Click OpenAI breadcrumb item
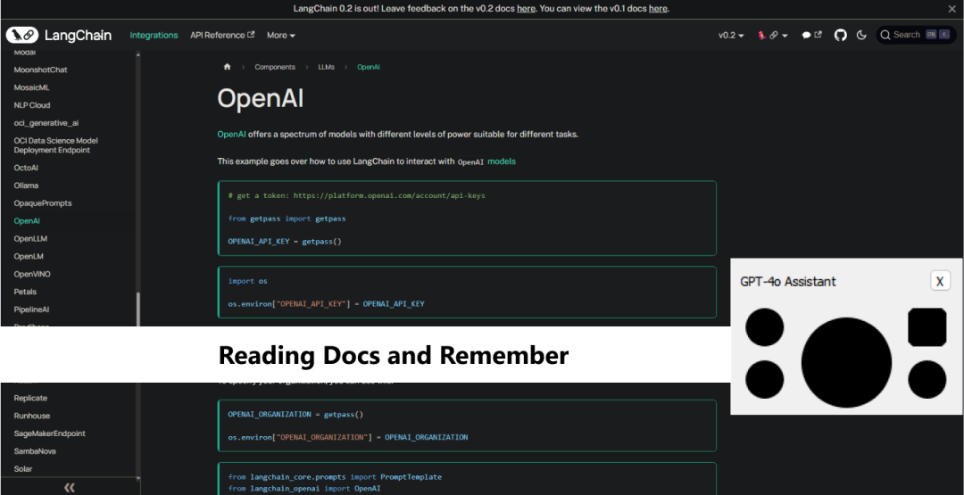Screen dimensions: 964x495 coord(369,67)
